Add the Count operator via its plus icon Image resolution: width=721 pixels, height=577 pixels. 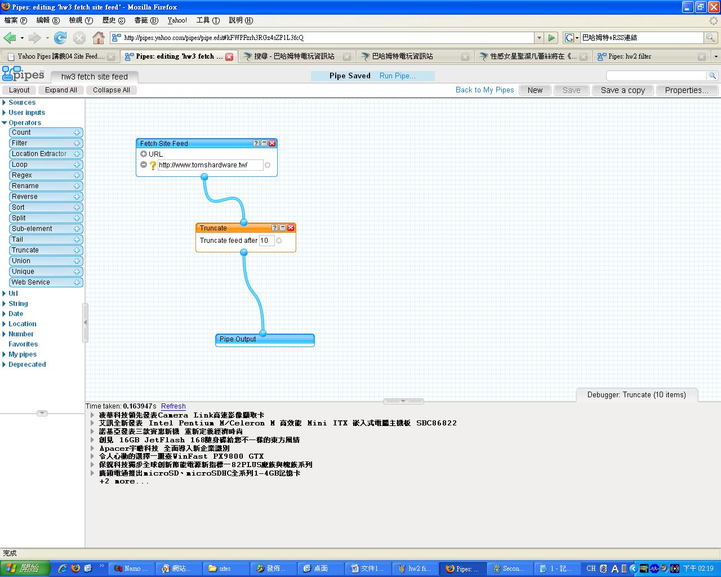77,132
